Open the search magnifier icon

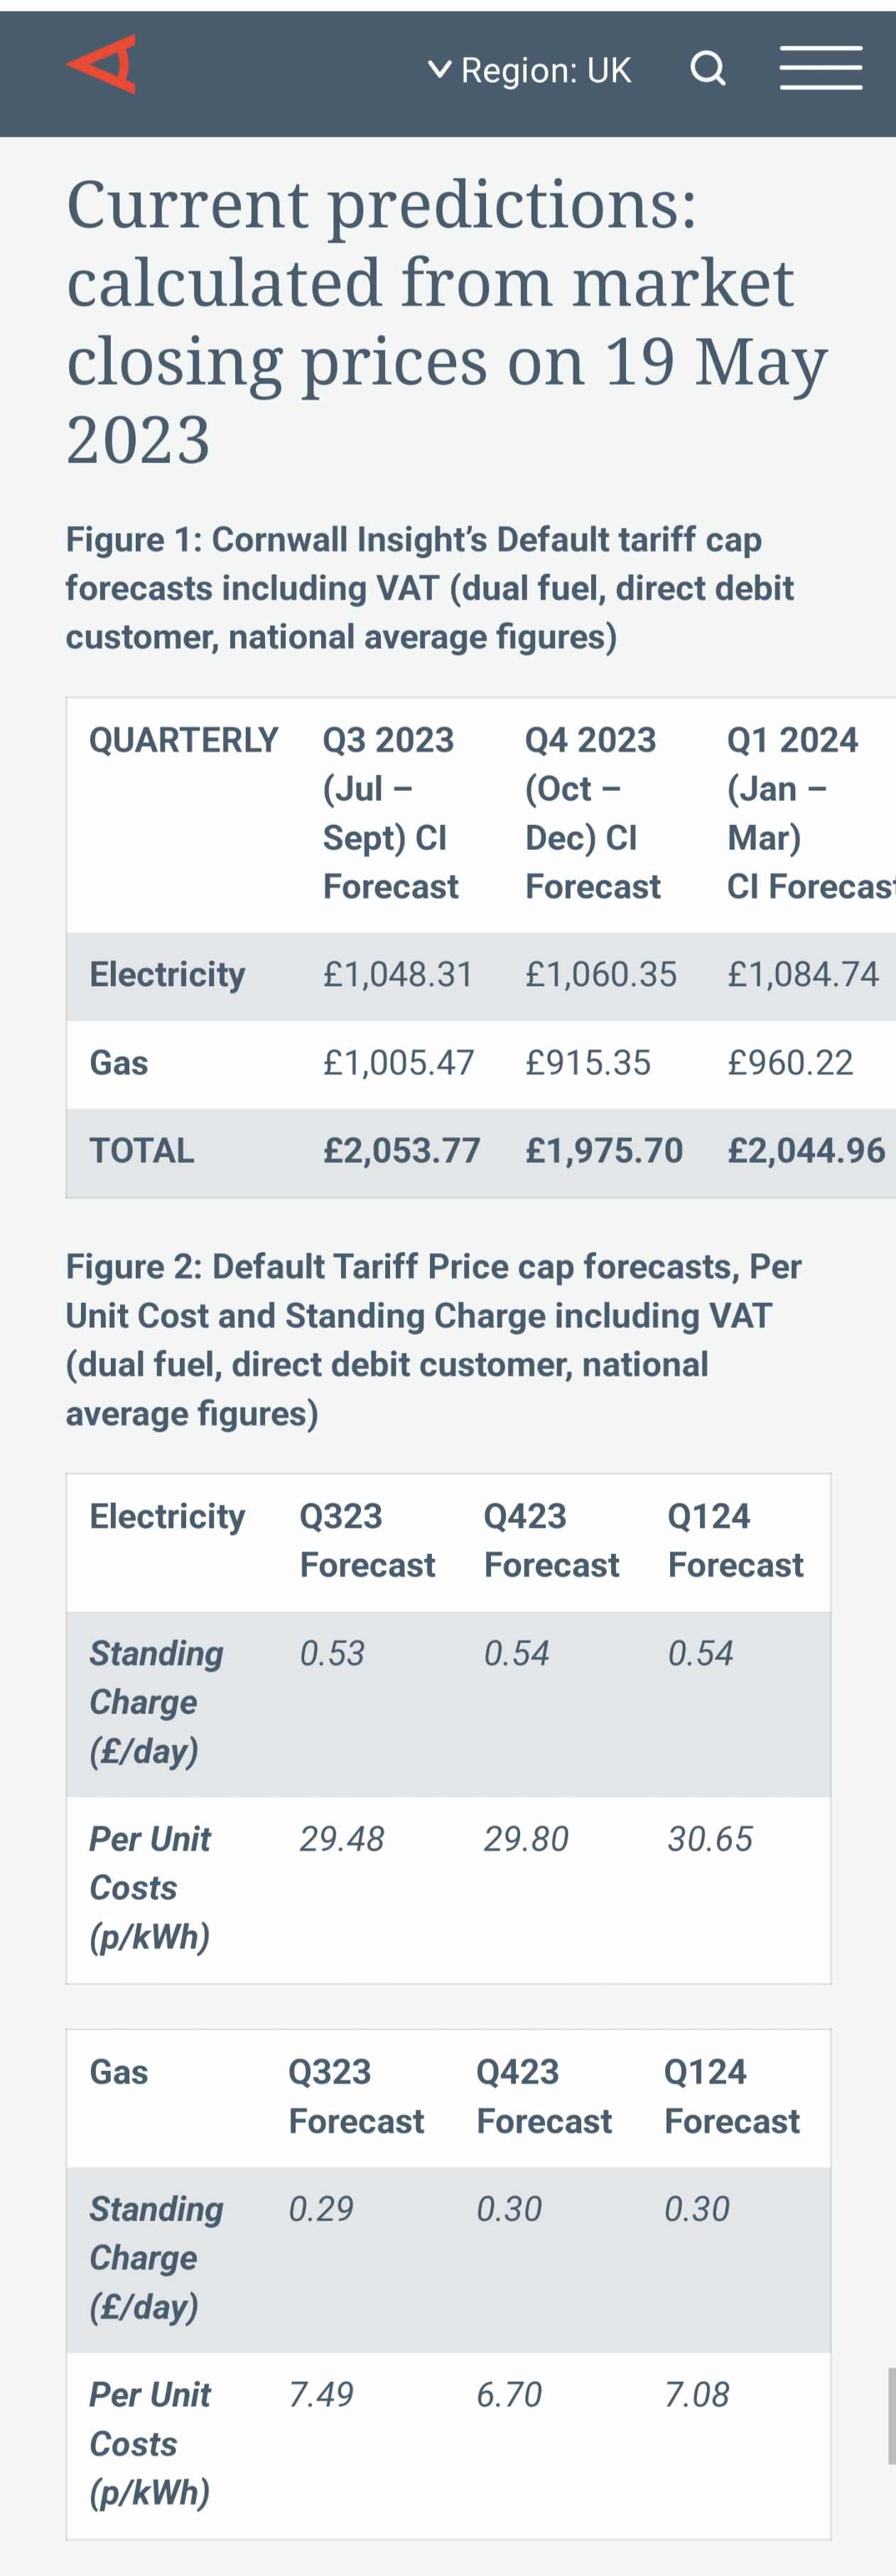tap(707, 68)
